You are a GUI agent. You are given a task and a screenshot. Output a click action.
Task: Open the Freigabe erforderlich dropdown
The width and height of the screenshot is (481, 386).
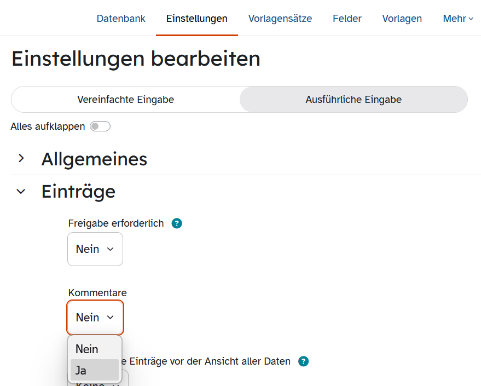point(95,249)
